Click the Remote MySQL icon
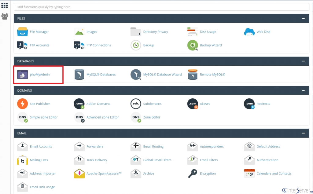 (x=193, y=75)
